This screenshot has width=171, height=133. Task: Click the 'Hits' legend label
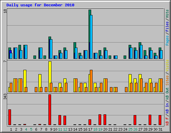point(167,14)
